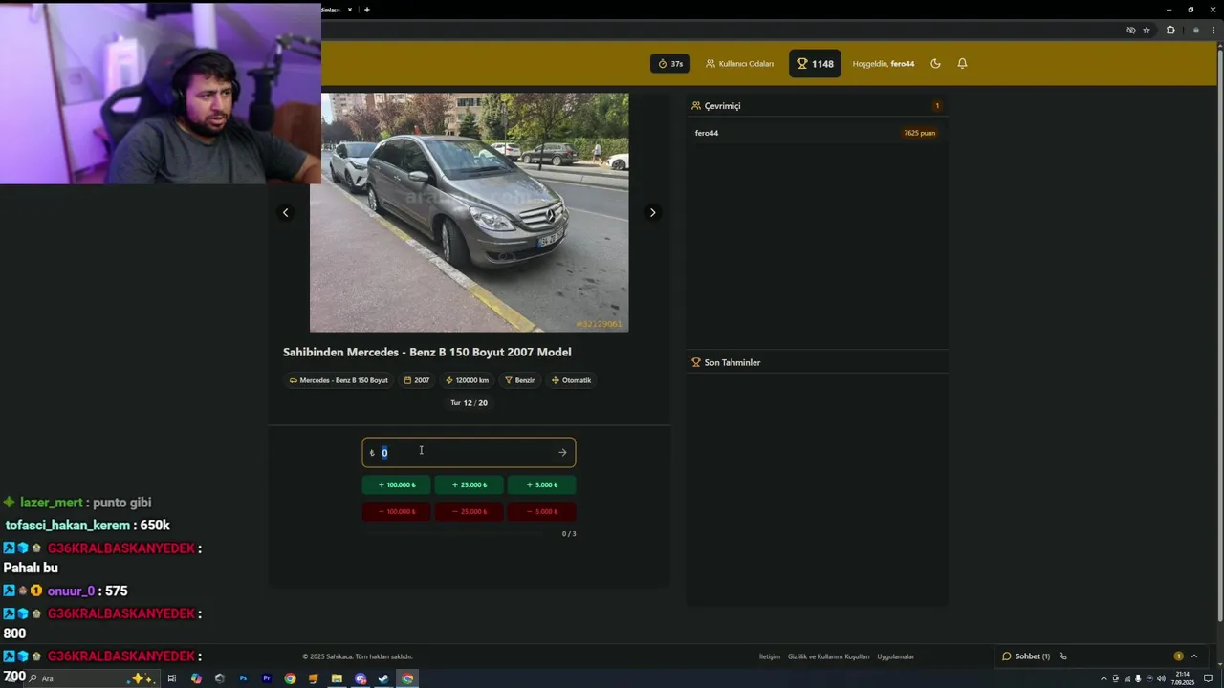Screen dimensions: 1224x688
Task: Open the Uygulamalar footer link
Action: click(896, 656)
